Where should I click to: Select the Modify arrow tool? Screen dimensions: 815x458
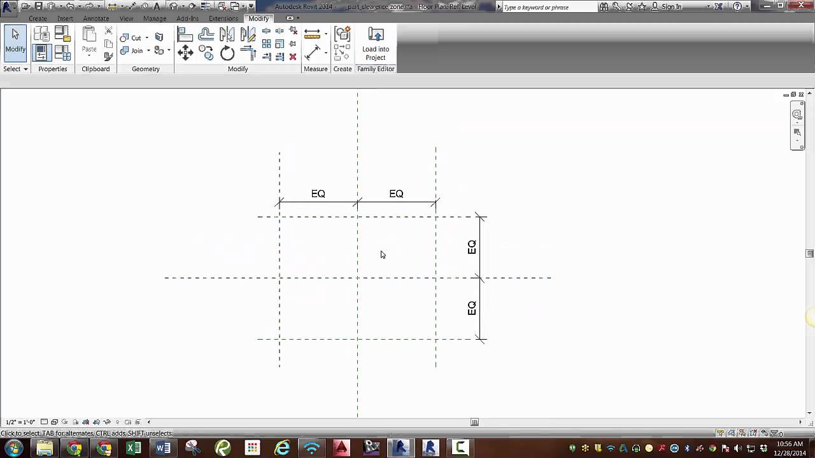(x=15, y=43)
